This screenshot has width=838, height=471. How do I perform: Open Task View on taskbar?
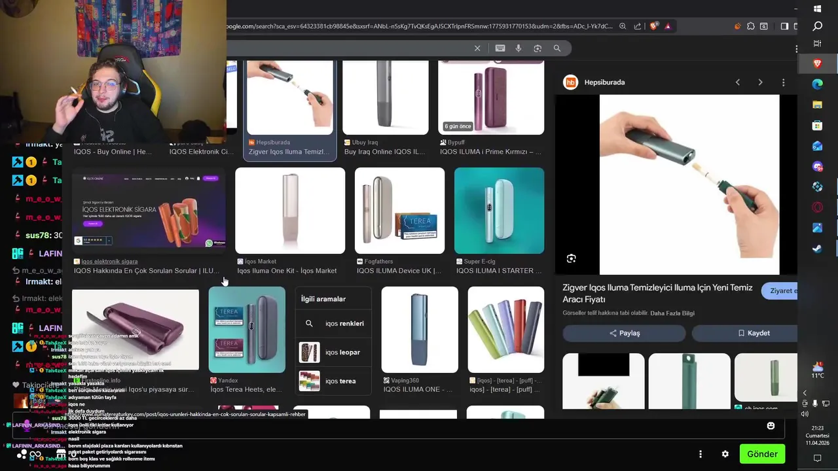point(818,44)
